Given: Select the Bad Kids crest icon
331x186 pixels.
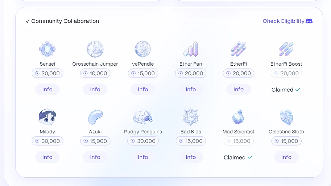Looking at the screenshot, I should point(191,117).
